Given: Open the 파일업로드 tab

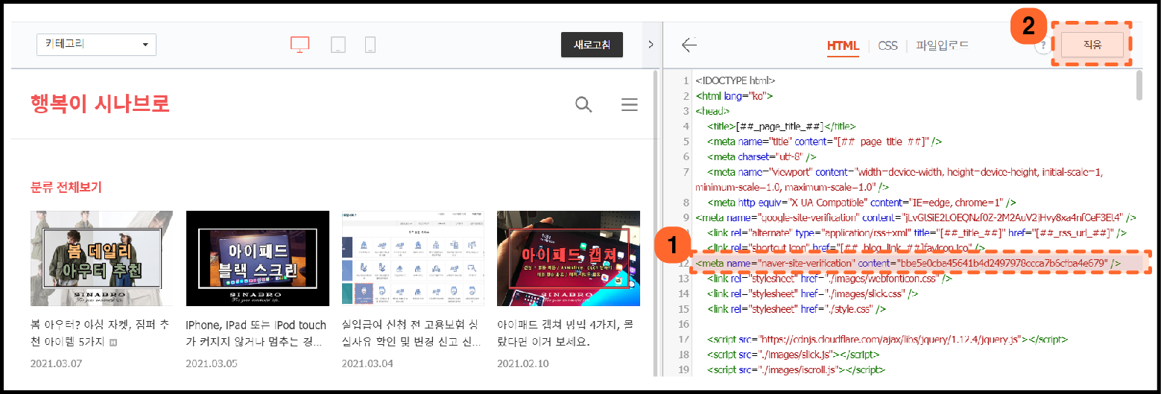Looking at the screenshot, I should 943,45.
